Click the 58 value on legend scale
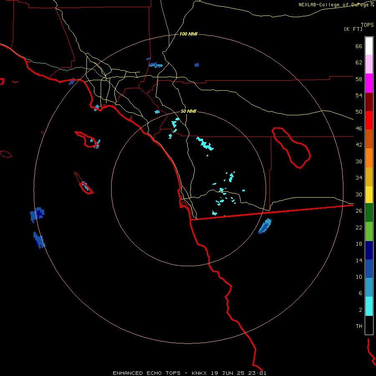This screenshot has width=376, height=376. 359,79
